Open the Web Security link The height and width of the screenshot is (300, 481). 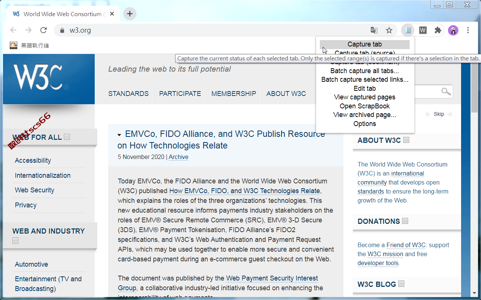35,190
